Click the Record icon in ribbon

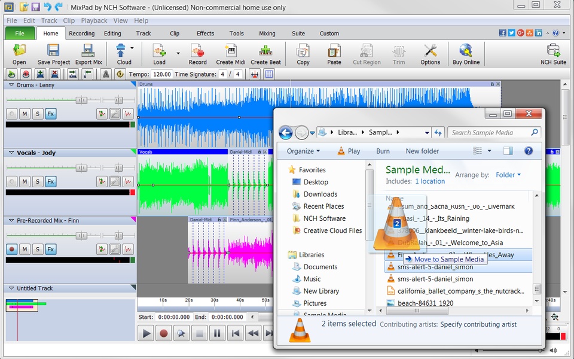197,54
